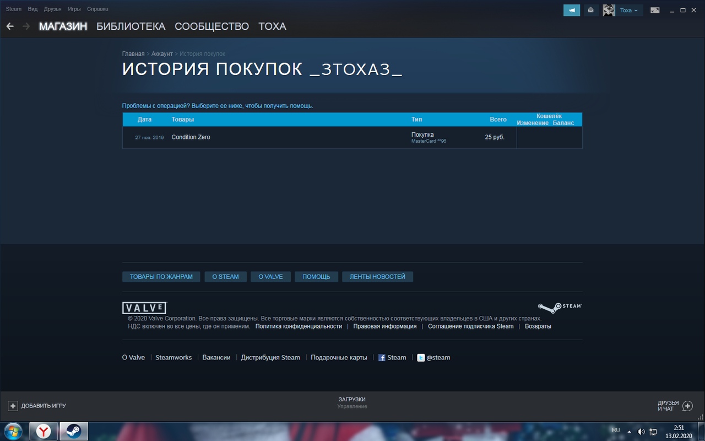Switch to the СООБЩЕСТВО tab
Screen dimensions: 705x441
[211, 26]
